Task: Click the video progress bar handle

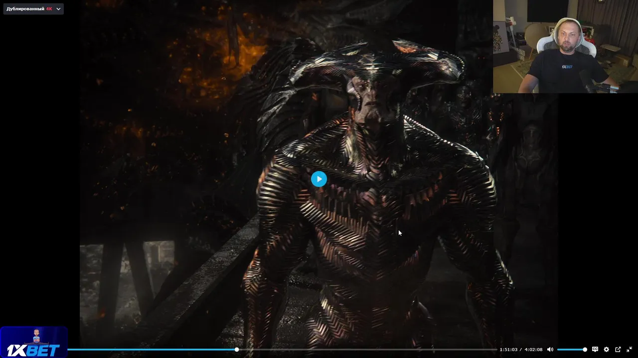Action: click(237, 350)
